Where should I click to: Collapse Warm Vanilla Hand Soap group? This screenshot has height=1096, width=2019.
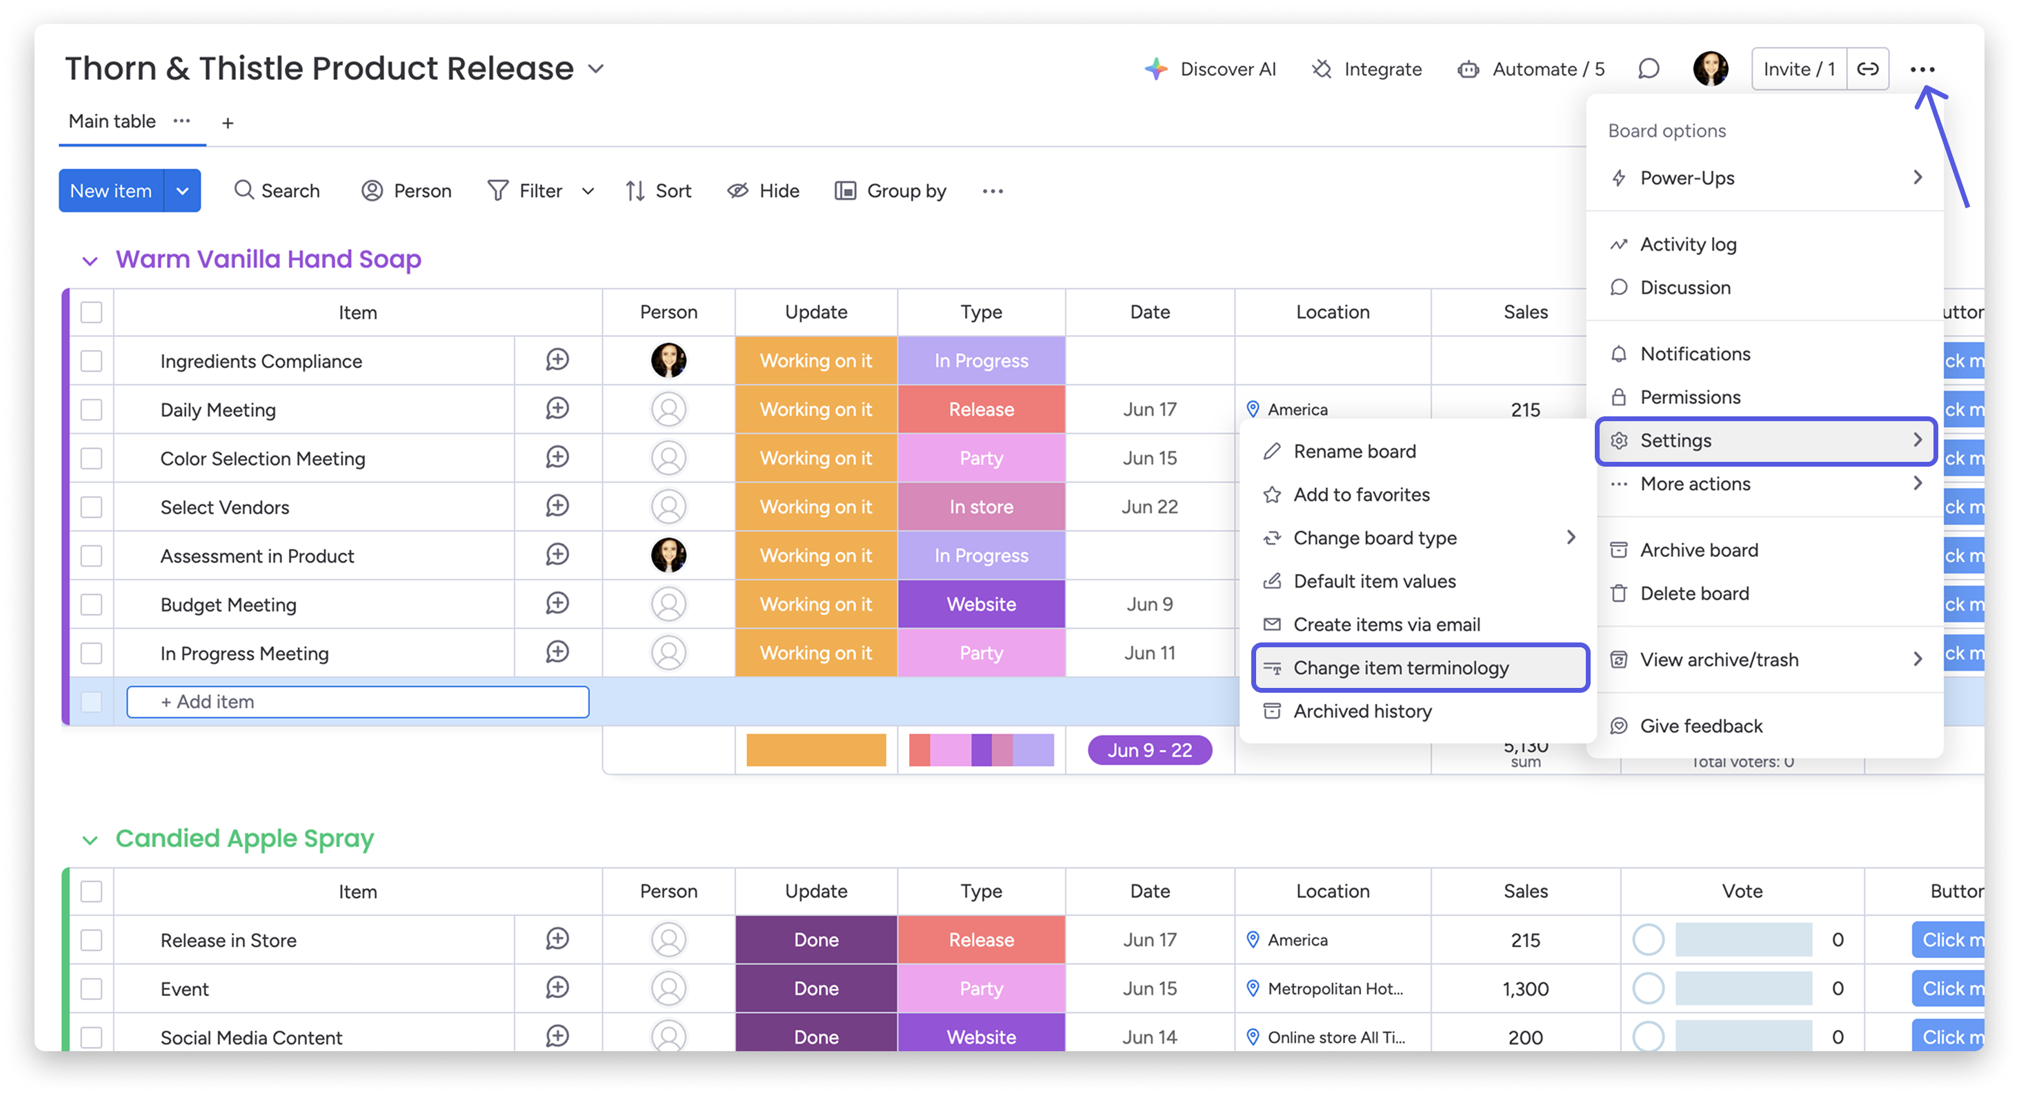tap(90, 261)
